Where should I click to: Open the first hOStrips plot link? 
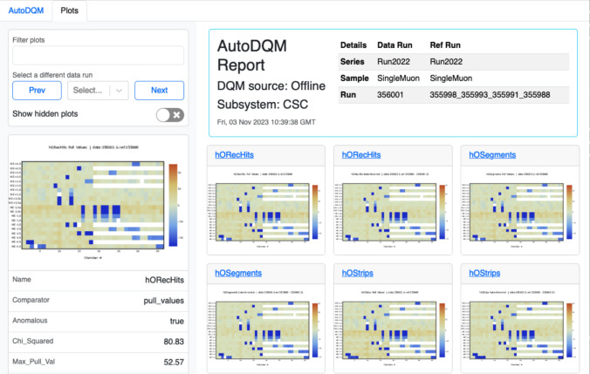(358, 273)
